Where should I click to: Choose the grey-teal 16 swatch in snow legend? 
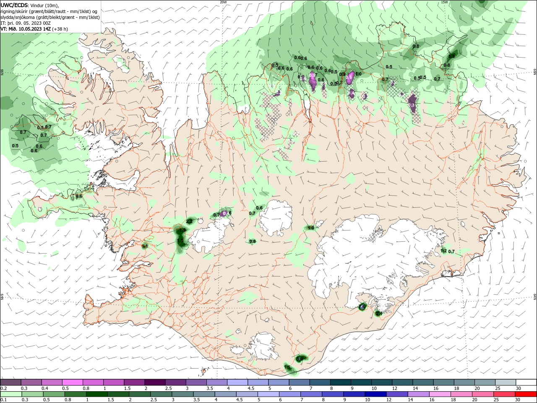pos(444,382)
